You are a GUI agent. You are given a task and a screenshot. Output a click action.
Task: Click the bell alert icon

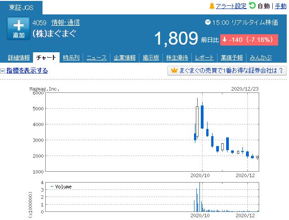(x=212, y=6)
